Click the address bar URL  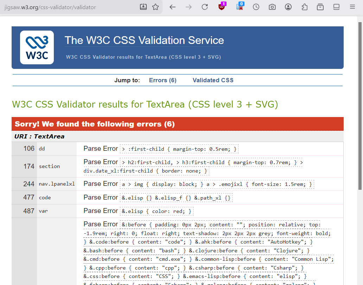click(50, 7)
